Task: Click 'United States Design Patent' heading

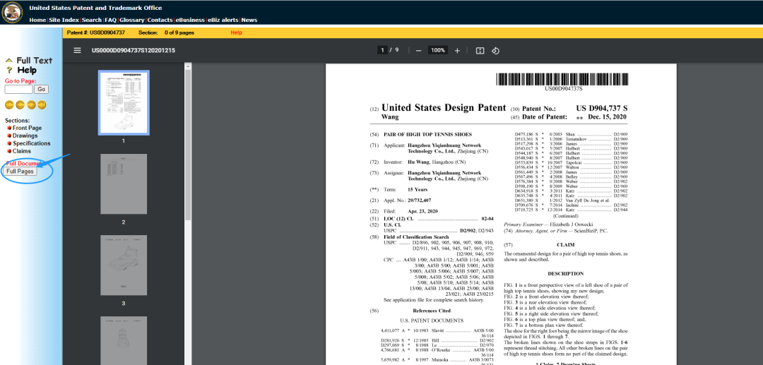Action: pos(444,108)
